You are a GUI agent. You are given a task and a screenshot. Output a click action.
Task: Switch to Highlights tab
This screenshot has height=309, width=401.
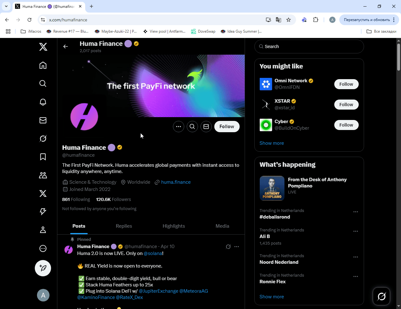click(174, 226)
